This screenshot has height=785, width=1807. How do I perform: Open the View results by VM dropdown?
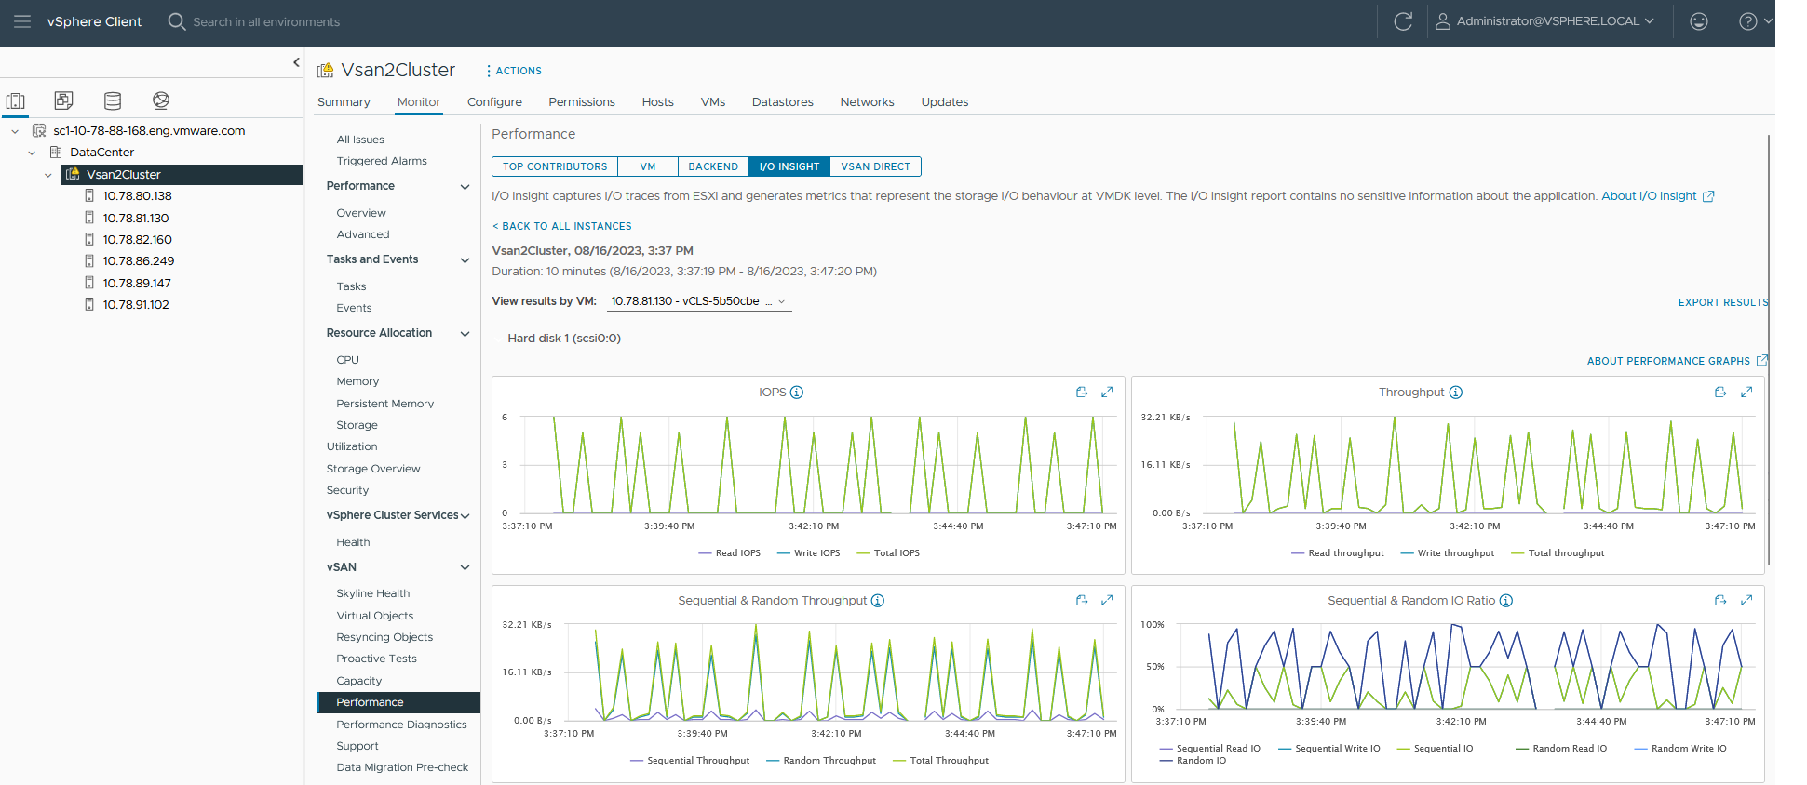698,301
